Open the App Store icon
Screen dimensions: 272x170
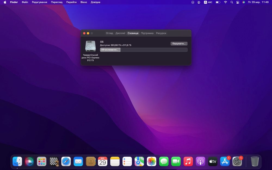pos(225,161)
